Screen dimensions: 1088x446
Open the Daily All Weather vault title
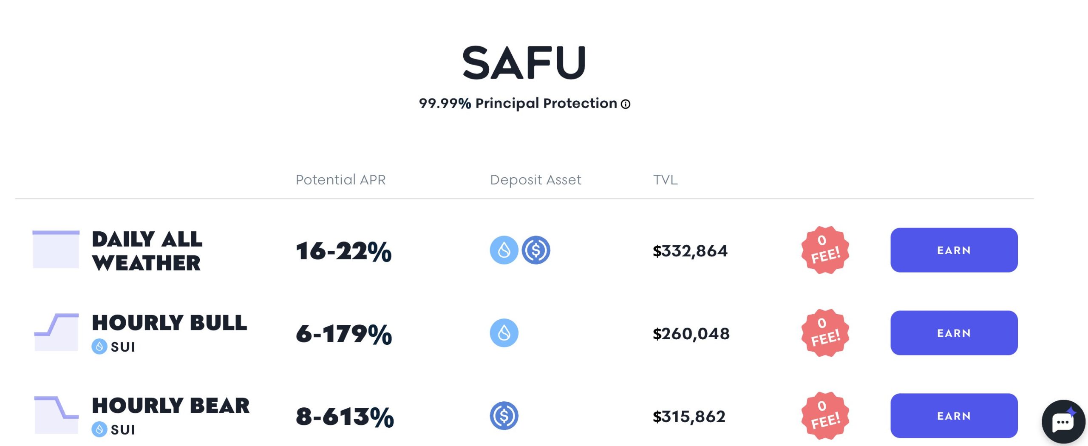pyautogui.click(x=147, y=251)
